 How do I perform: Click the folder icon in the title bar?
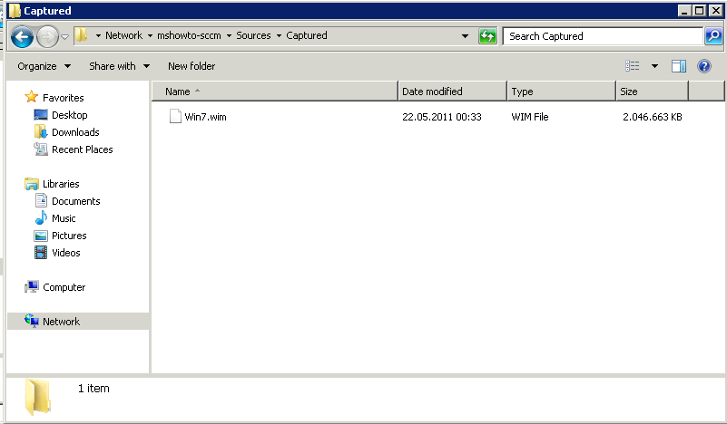(x=15, y=10)
